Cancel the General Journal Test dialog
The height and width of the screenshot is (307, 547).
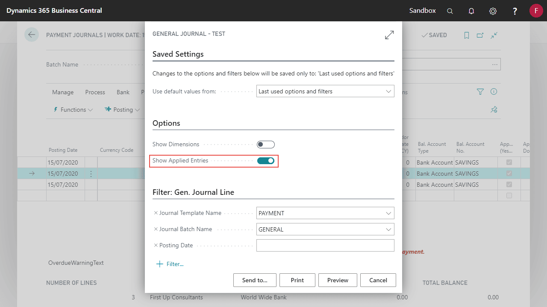point(378,280)
